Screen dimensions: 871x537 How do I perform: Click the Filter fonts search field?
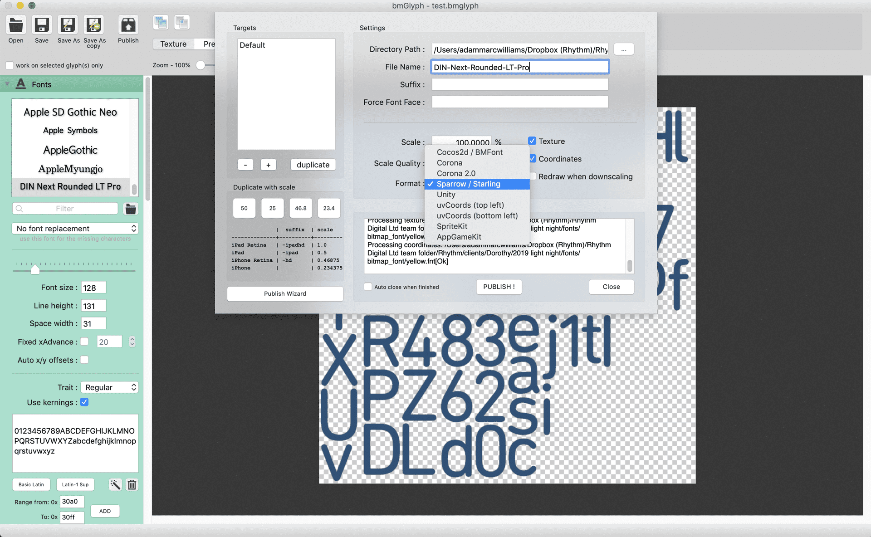coord(65,209)
